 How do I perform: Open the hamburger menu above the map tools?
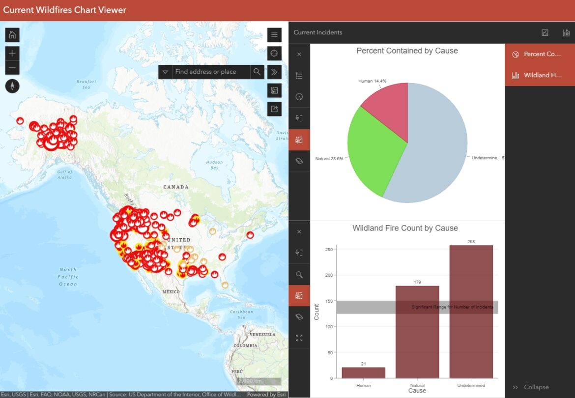(274, 34)
